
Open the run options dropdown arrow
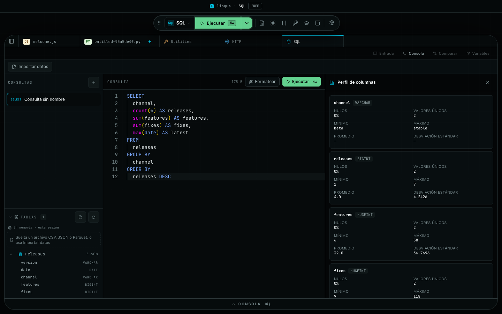pos(247,23)
